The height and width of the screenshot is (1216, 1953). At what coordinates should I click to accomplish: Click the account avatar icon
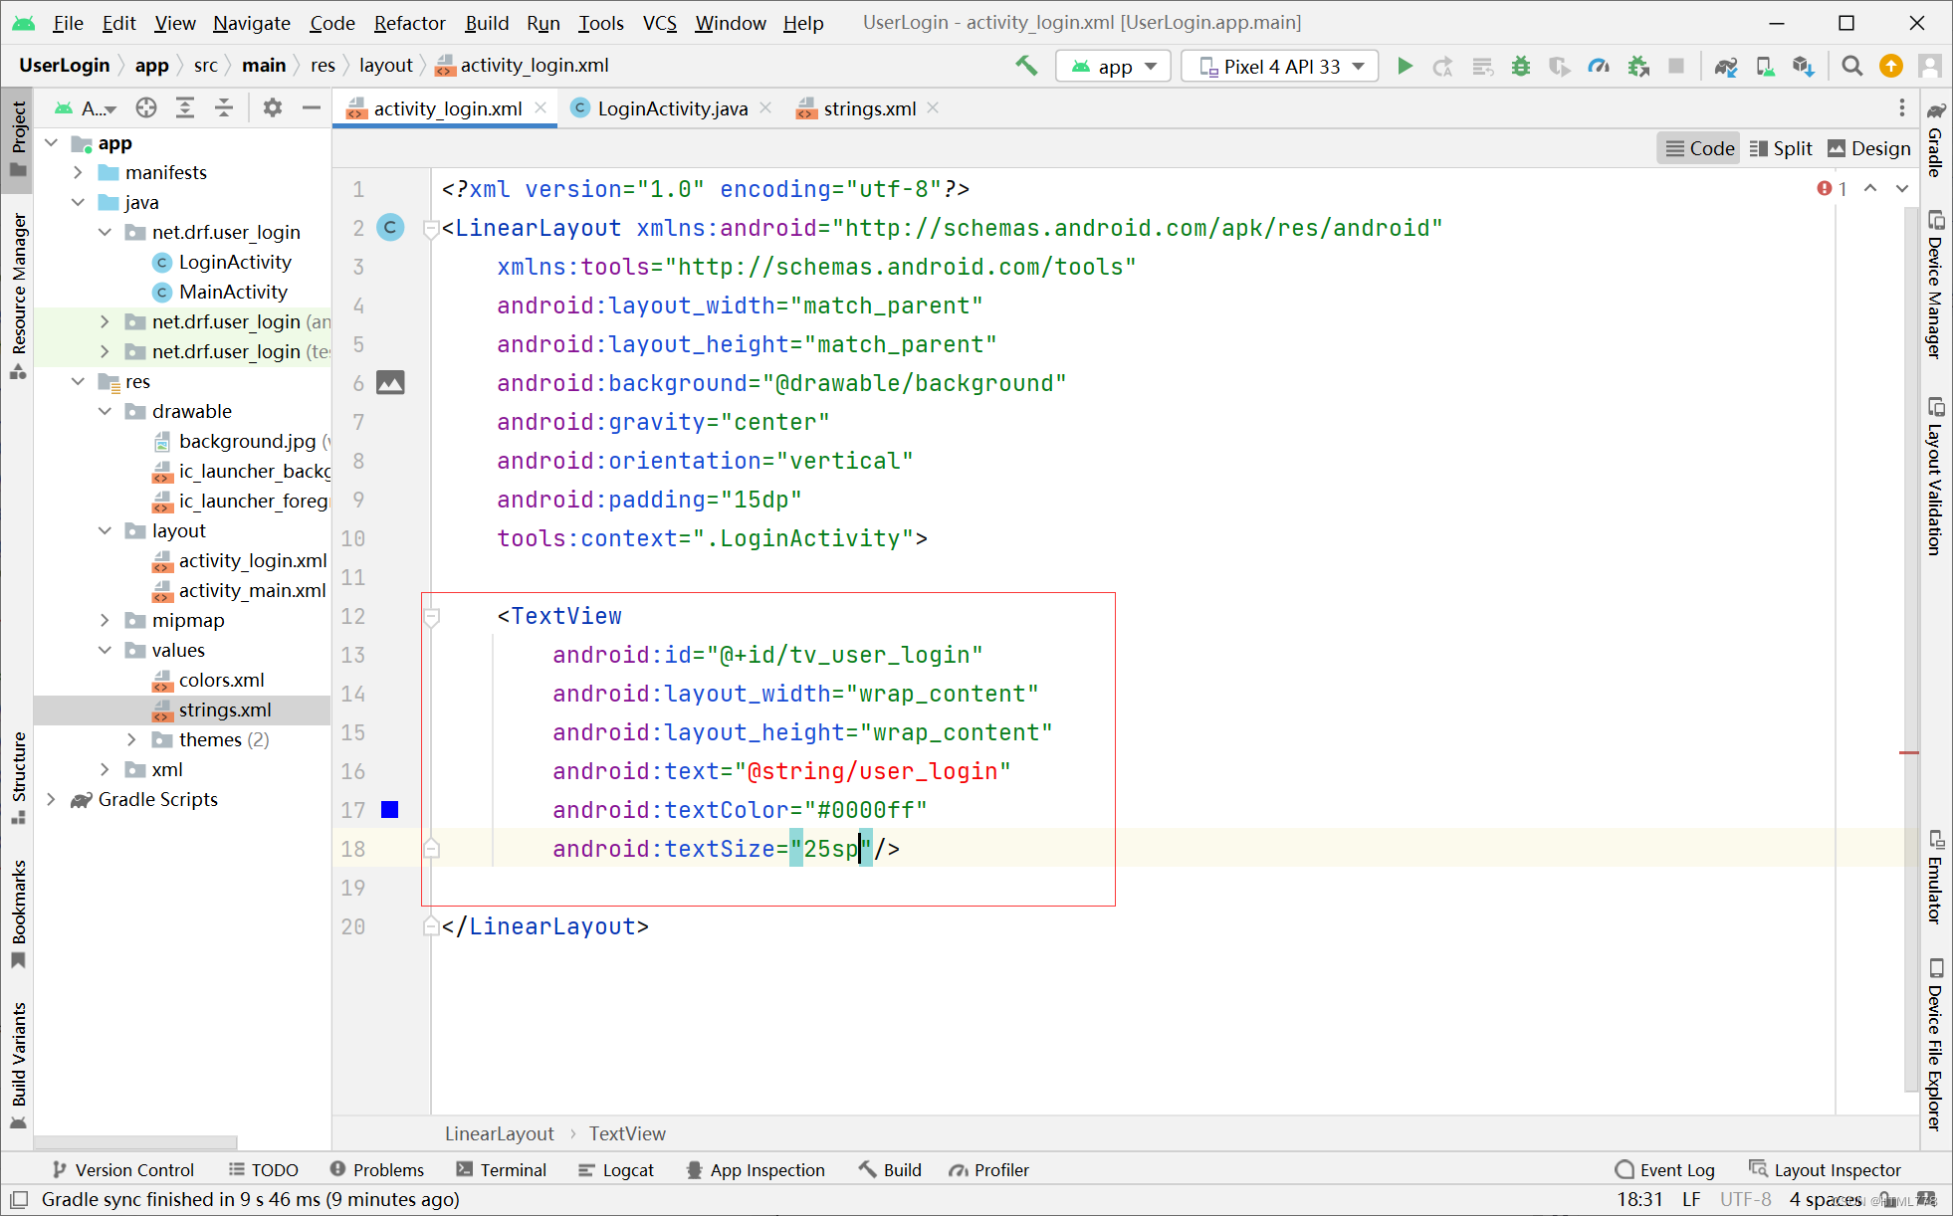click(1929, 66)
